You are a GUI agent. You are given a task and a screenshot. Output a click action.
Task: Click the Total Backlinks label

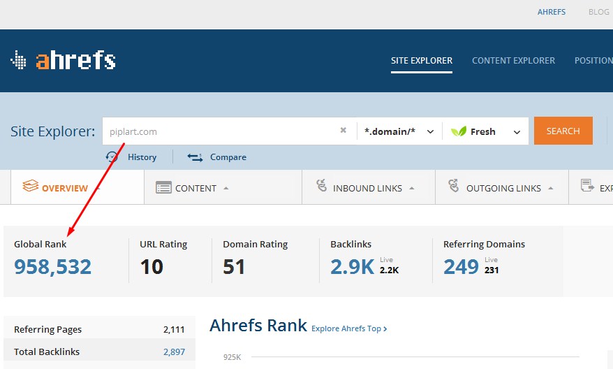click(47, 352)
